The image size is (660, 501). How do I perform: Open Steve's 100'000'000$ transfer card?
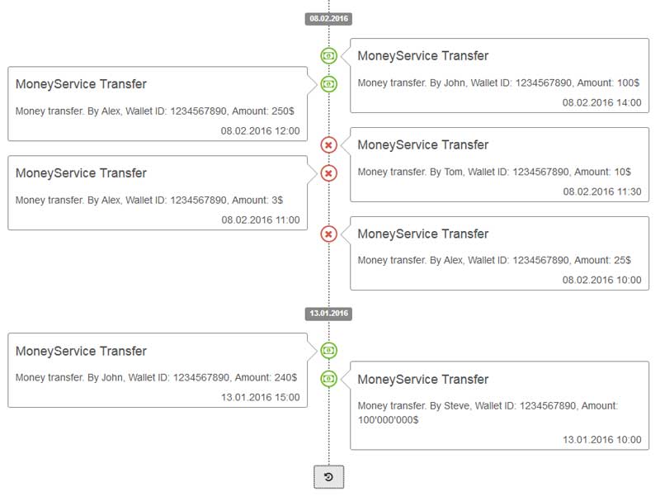point(499,405)
